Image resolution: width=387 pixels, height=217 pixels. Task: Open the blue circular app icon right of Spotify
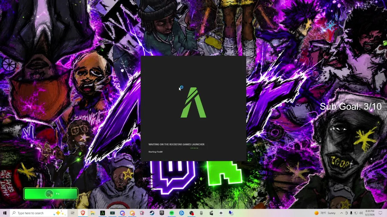coord(182,213)
